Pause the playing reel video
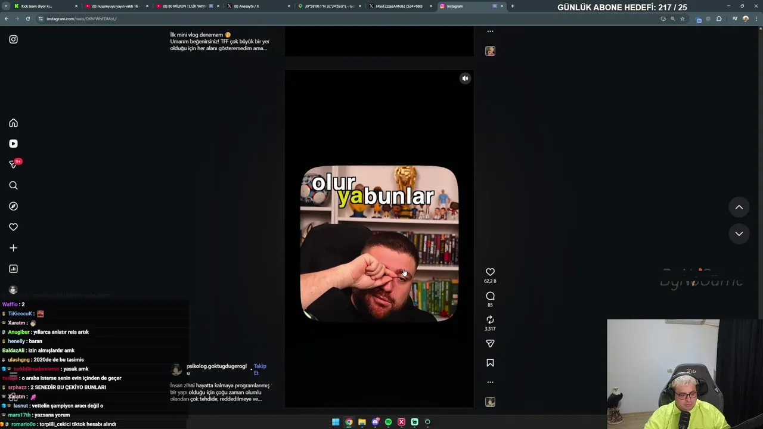Screen dimensions: 763x429 click(x=379, y=238)
